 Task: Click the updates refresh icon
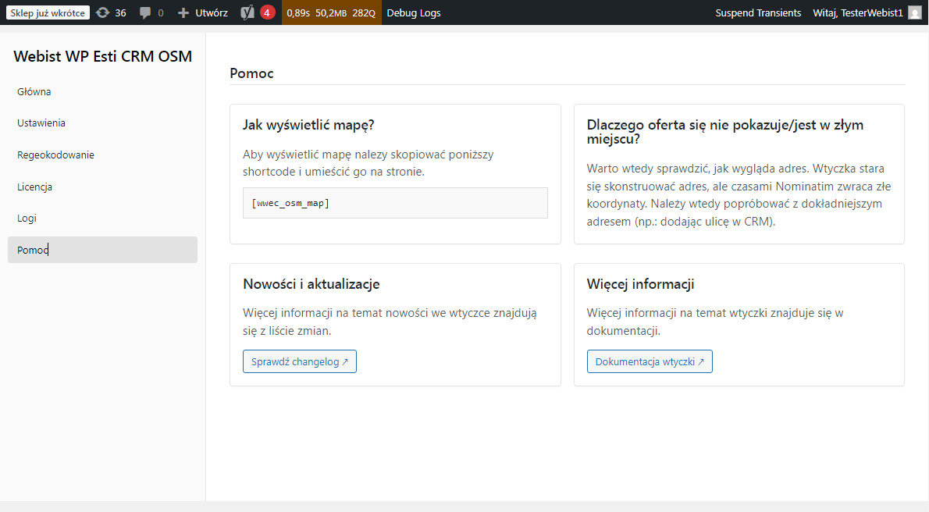[102, 12]
